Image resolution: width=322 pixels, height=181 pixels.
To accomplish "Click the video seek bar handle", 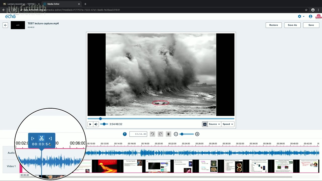I will click(100, 119).
